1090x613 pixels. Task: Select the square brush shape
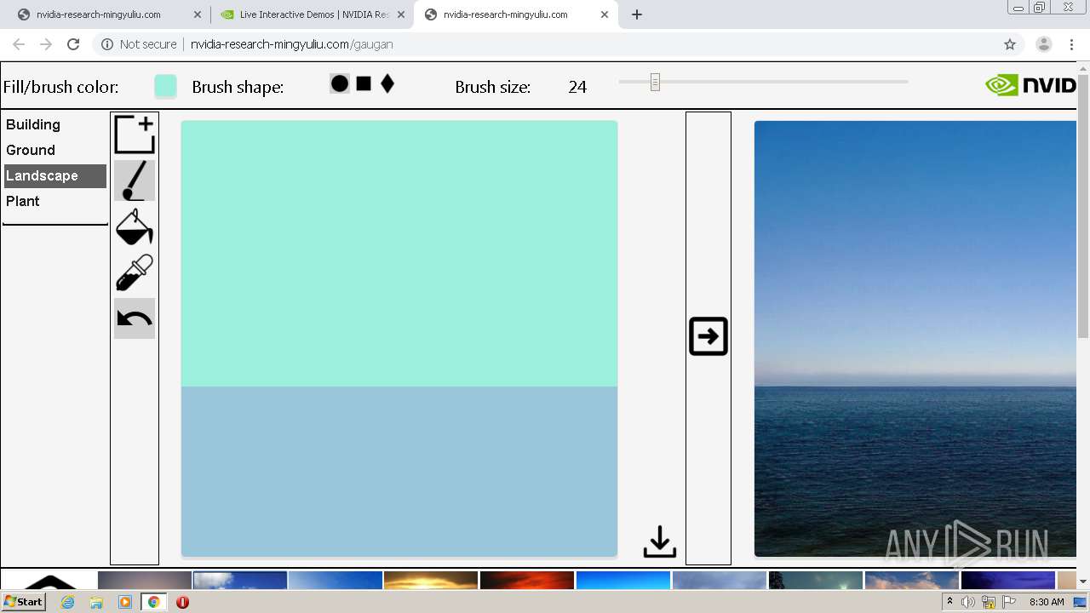pyautogui.click(x=364, y=83)
